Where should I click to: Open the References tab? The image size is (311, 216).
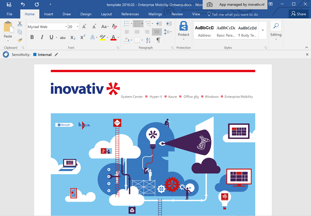[130, 14]
